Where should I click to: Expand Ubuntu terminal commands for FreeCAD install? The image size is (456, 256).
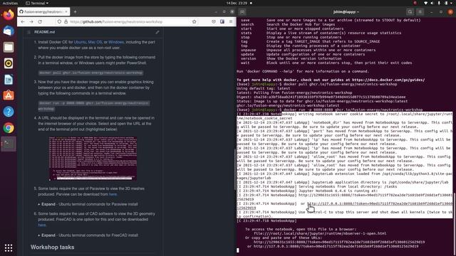88,235
